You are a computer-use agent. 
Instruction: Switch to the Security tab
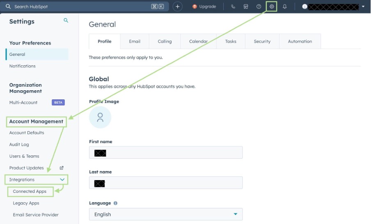click(262, 41)
